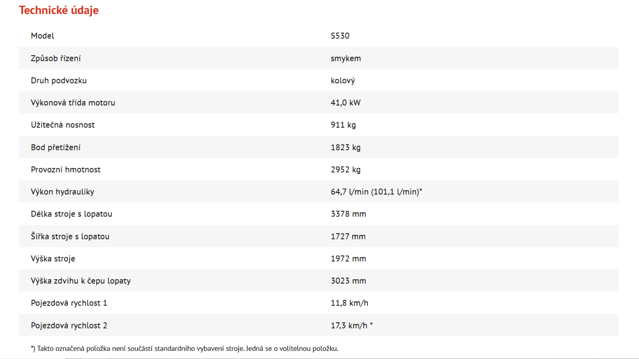The image size is (639, 359).
Task: Click the 'Výkon hydrauliky' label
Action: point(62,192)
